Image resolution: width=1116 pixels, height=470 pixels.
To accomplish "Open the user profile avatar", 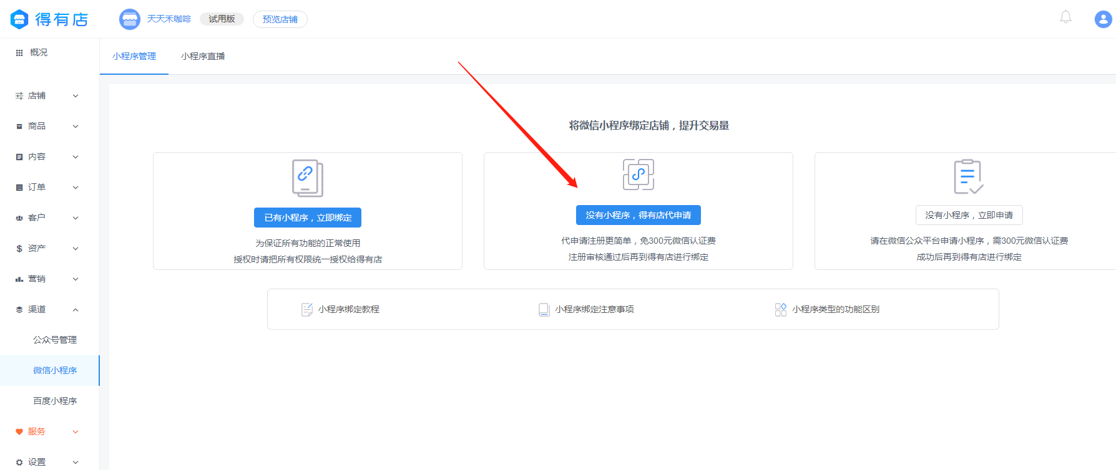I will point(1103,19).
